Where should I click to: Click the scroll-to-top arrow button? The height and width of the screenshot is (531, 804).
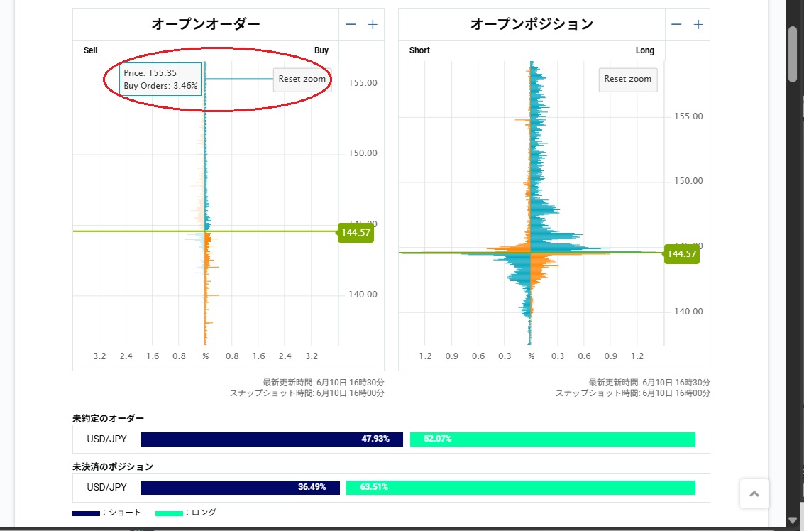pyautogui.click(x=754, y=493)
